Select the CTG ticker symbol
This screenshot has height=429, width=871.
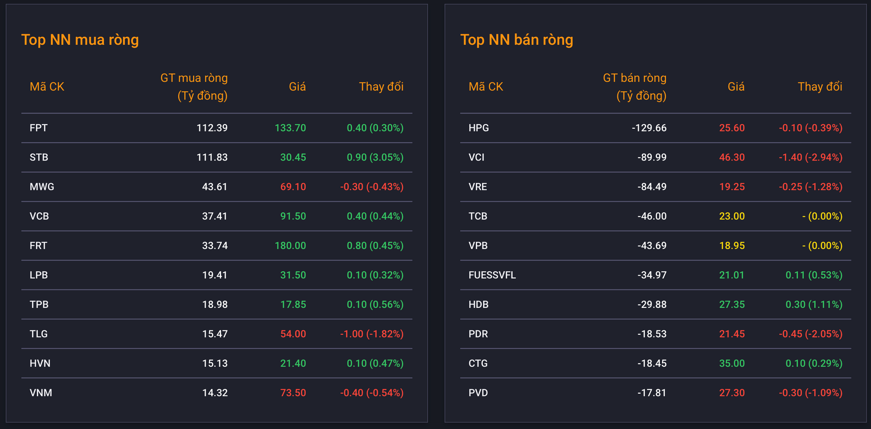478,364
